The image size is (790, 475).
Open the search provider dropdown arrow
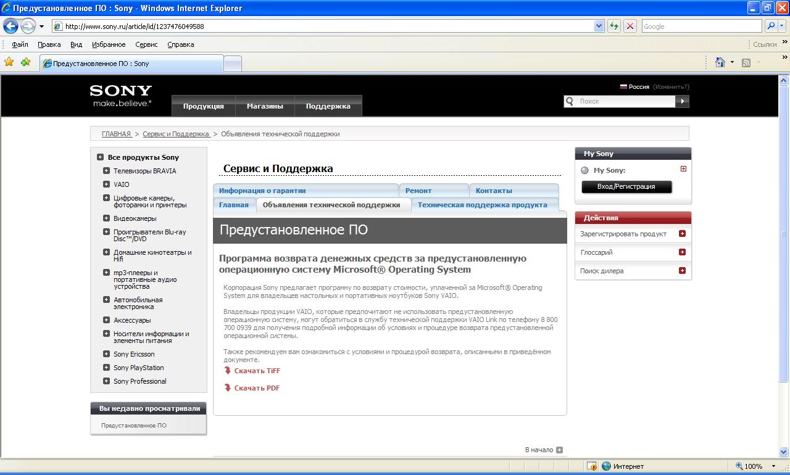[x=783, y=27]
